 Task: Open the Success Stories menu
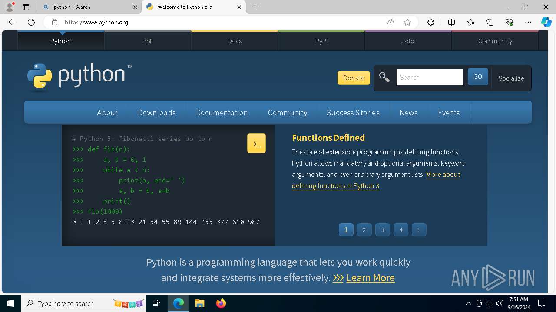[x=353, y=113]
